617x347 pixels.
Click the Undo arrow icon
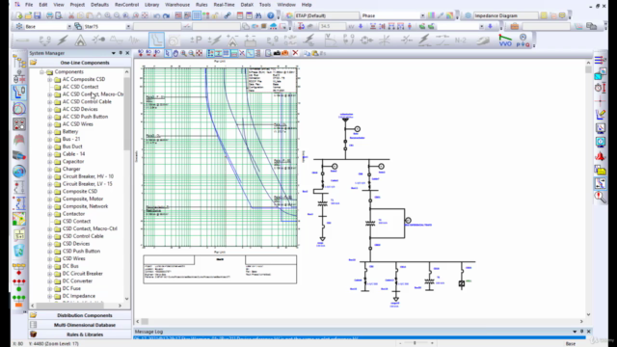[x=156, y=15]
